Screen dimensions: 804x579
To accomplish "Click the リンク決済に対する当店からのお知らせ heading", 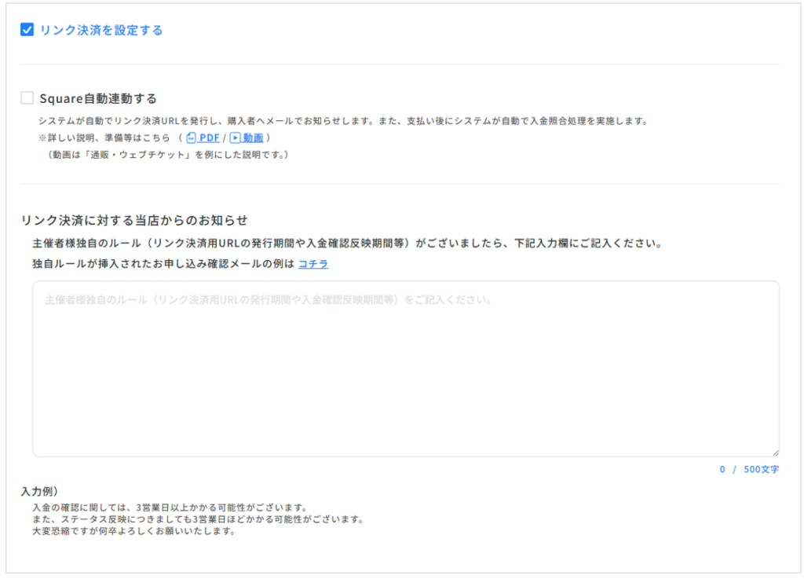I will (x=134, y=220).
